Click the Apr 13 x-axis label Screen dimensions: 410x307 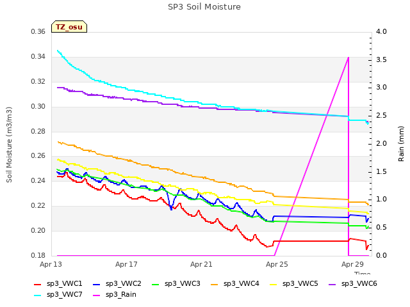click(x=51, y=264)
